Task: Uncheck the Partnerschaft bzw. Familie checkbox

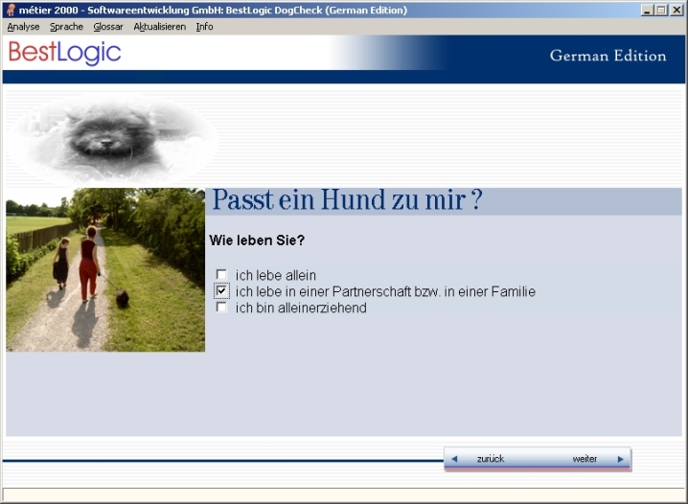Action: (x=222, y=291)
